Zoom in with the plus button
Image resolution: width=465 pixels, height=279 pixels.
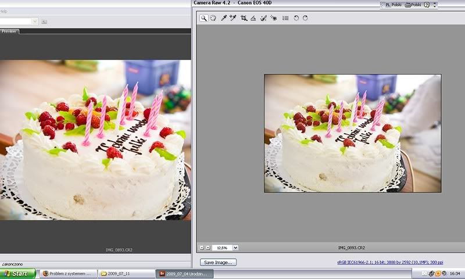[x=208, y=248]
